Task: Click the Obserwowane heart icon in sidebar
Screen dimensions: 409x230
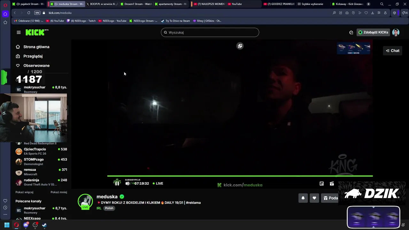Action: (18, 65)
